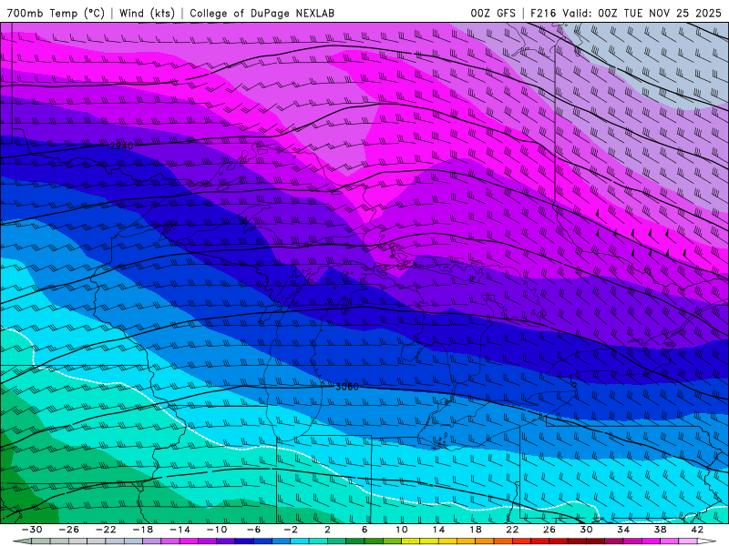
Task: Click the 18 value on the temperature legend
Action: [475, 530]
